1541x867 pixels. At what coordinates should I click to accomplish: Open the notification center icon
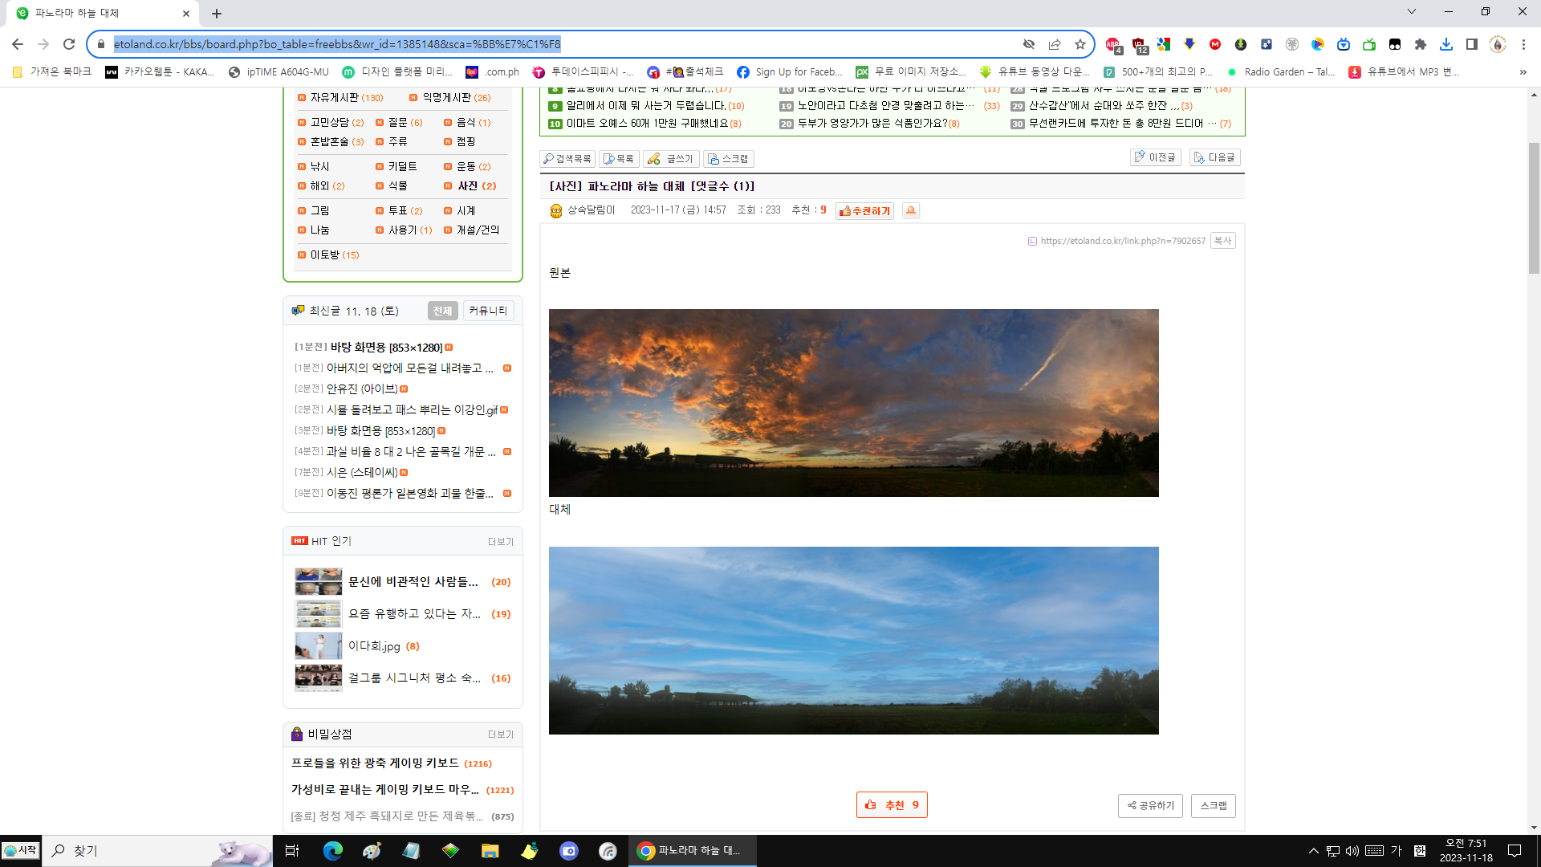click(1515, 851)
